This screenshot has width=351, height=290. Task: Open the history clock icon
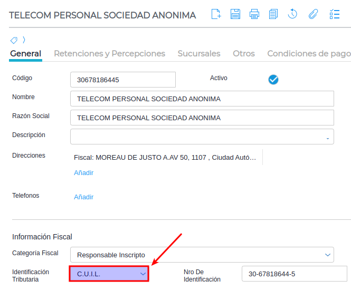point(293,14)
